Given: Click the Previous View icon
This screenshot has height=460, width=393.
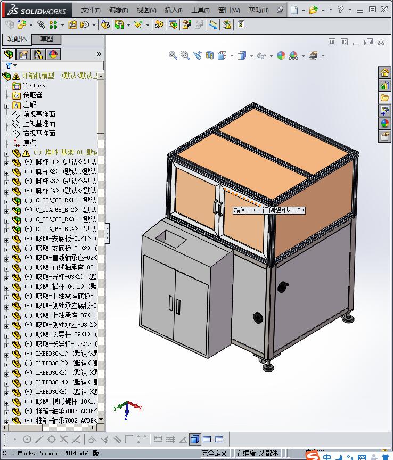Looking at the screenshot, I should pos(198,55).
